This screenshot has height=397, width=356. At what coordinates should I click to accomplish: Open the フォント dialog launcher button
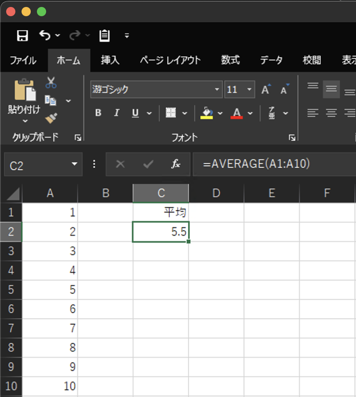tap(291, 137)
